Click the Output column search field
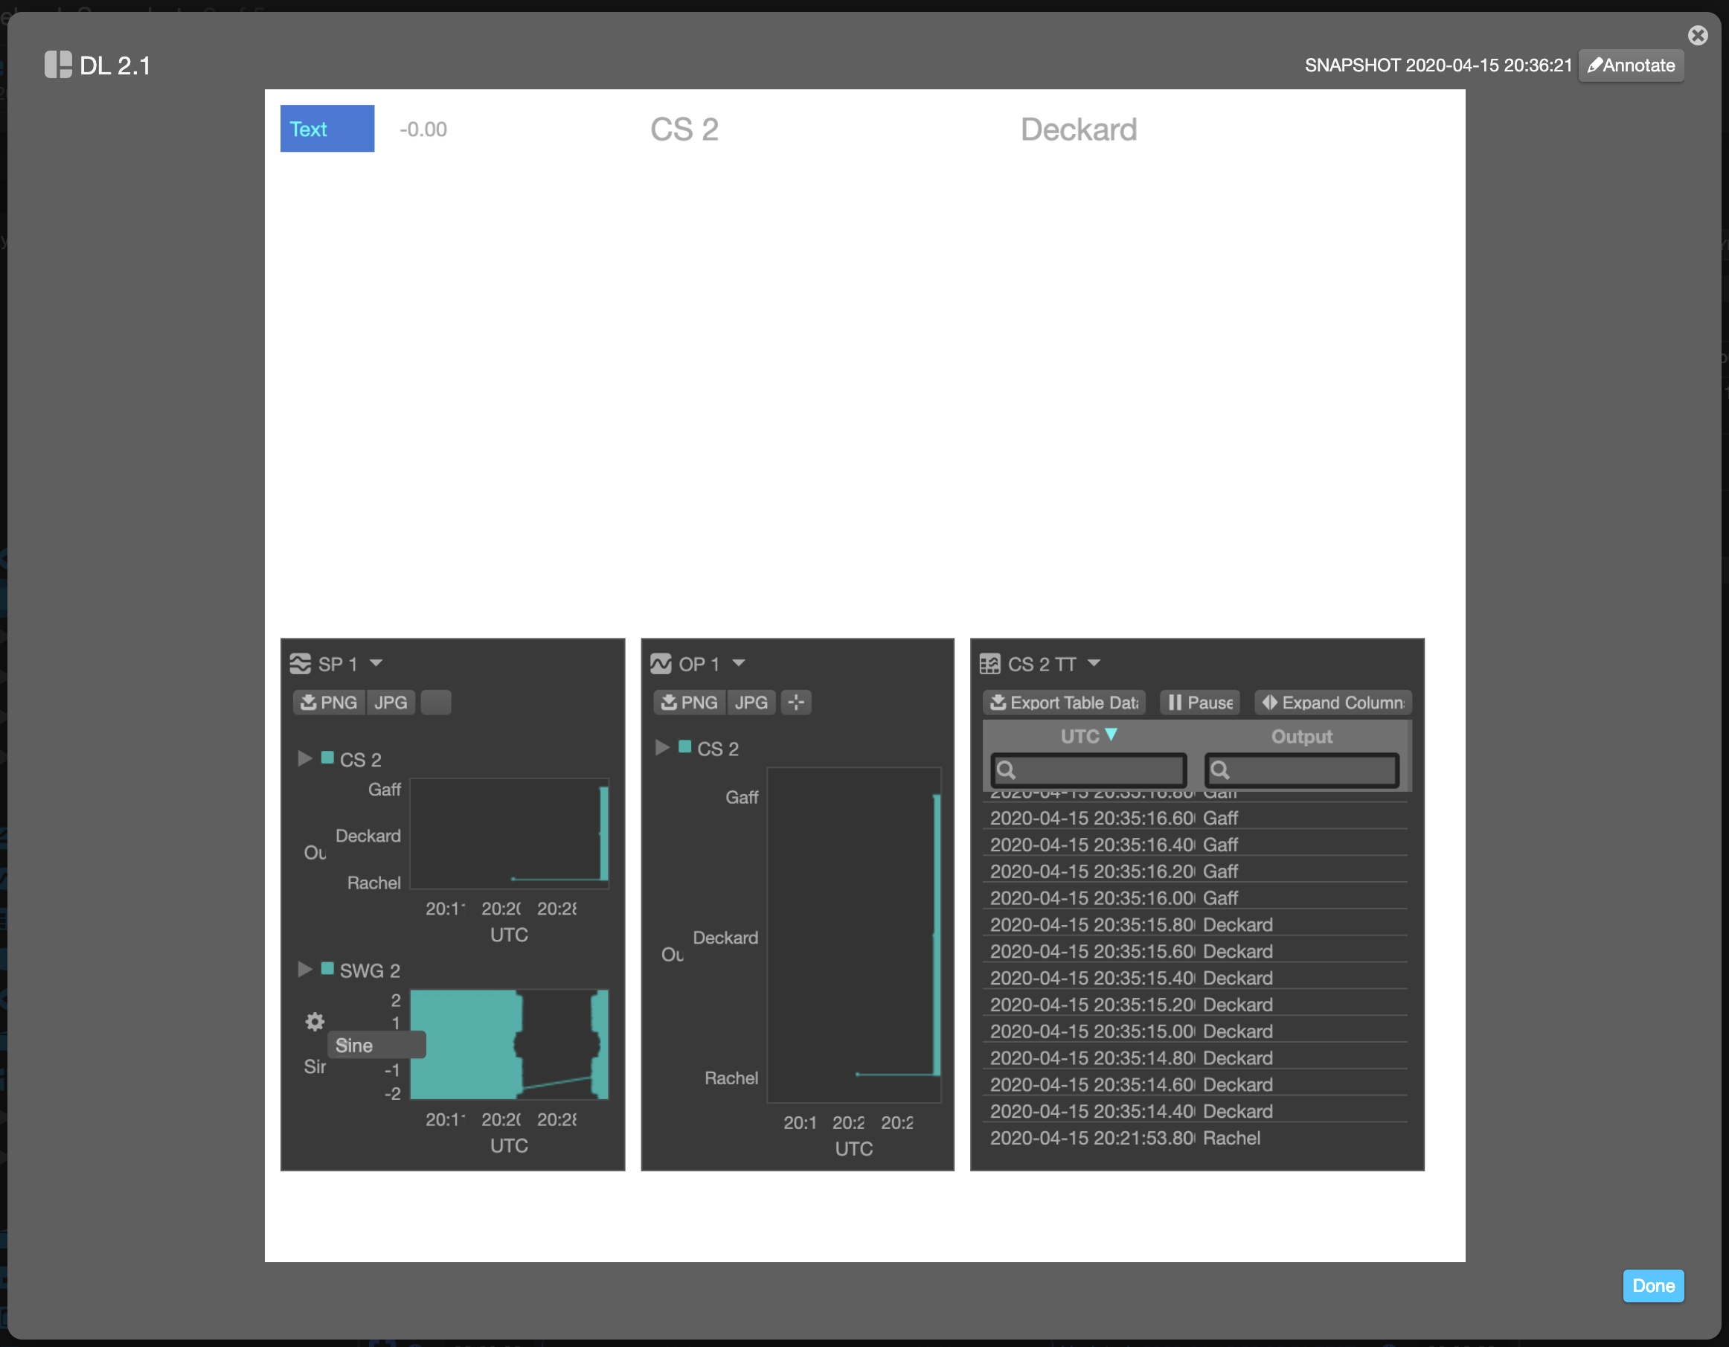This screenshot has height=1347, width=1729. click(1301, 769)
